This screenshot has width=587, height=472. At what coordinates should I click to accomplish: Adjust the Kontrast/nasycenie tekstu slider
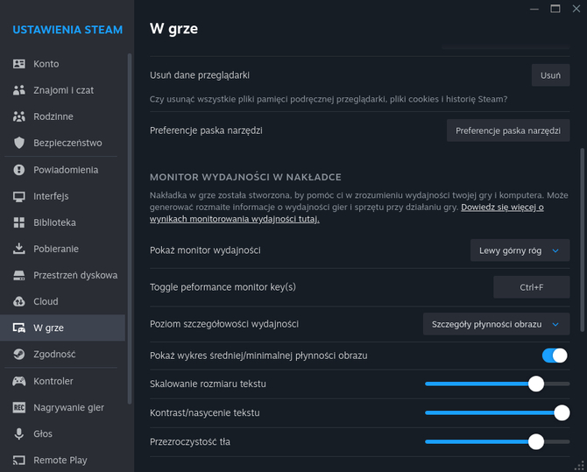point(497,412)
